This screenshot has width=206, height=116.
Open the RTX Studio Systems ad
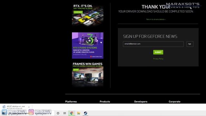click(88, 45)
